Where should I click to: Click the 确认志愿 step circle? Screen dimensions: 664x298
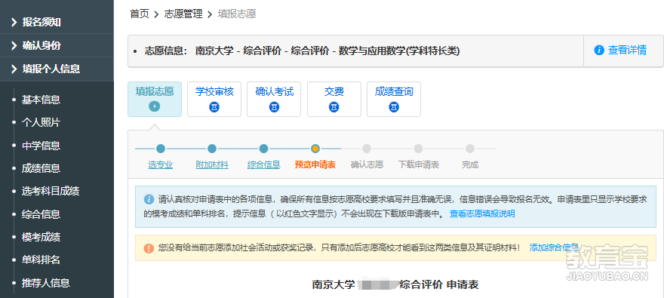point(367,149)
